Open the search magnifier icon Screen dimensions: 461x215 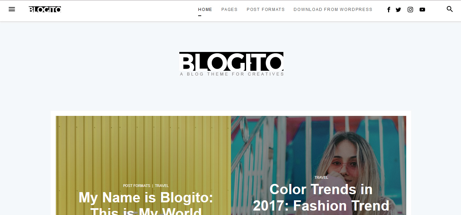coord(450,9)
